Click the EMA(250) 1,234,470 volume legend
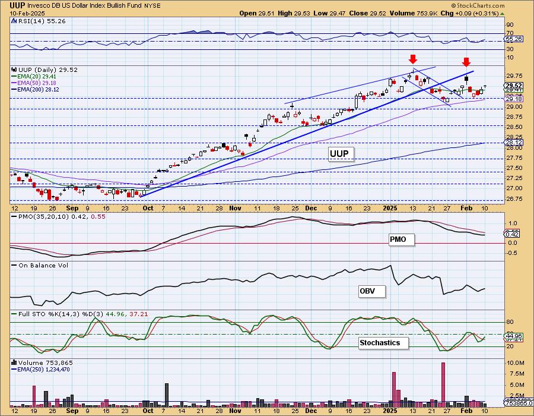The image size is (534, 416). [40, 369]
